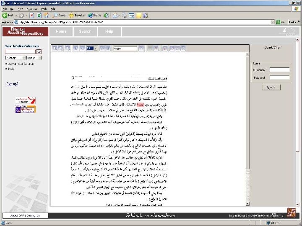Open the Mail envelope icon
This screenshot has width=302, height=226.
coord(115,15)
